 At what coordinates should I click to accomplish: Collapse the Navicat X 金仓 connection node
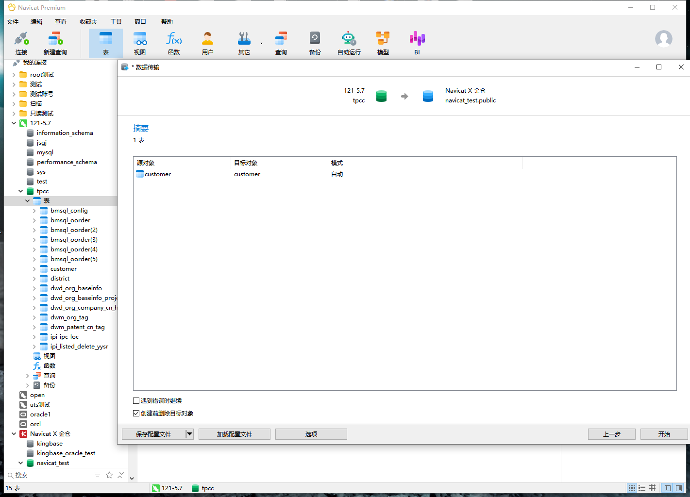tap(14, 434)
